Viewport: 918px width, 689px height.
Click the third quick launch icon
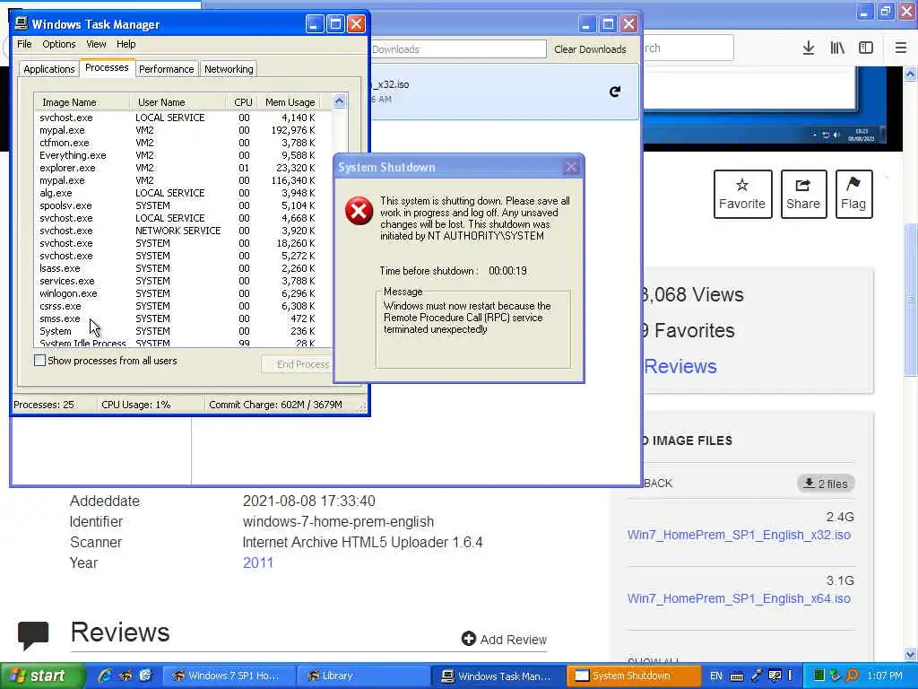145,676
